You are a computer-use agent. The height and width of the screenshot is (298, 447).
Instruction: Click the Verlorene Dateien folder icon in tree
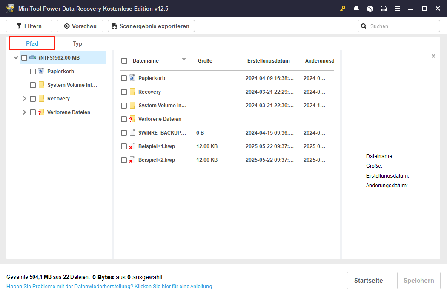(x=41, y=112)
